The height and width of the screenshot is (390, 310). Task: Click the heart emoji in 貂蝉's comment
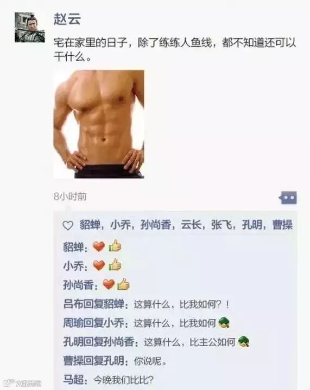[x=99, y=246]
